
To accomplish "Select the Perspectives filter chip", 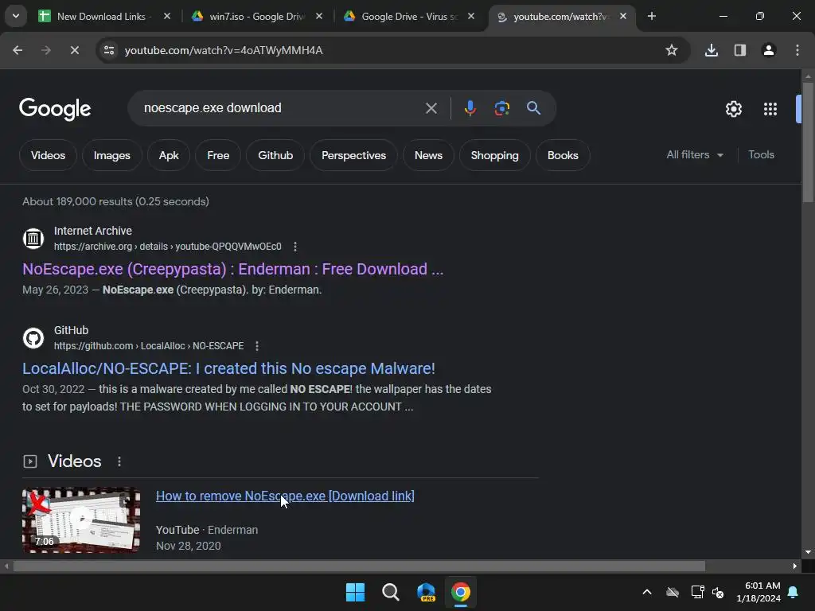I will [x=353, y=155].
